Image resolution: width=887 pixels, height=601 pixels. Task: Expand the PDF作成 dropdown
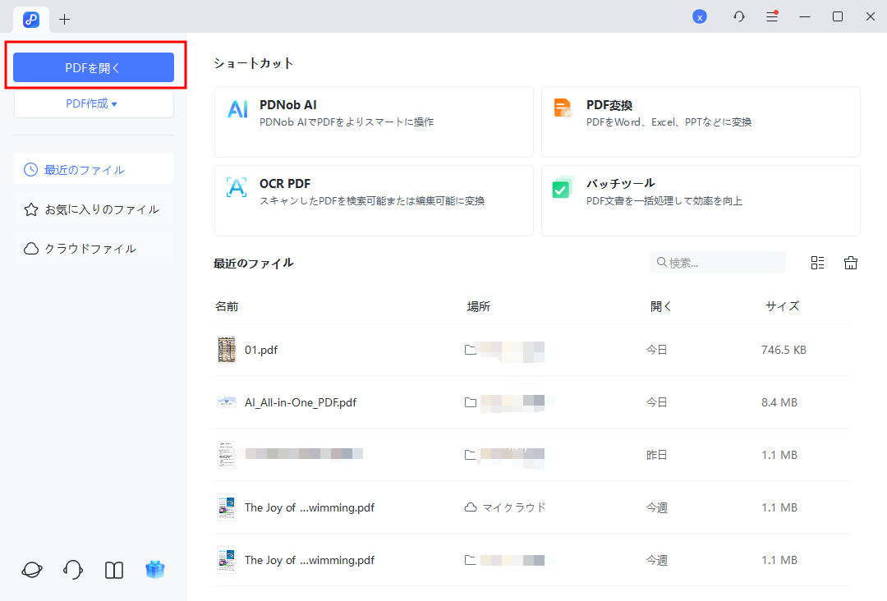pos(93,103)
